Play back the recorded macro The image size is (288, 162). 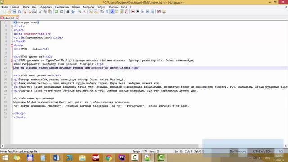coord(143,12)
